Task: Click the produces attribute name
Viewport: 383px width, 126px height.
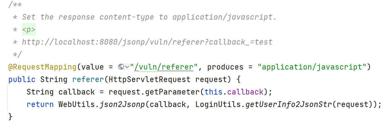Action: click(x=225, y=67)
